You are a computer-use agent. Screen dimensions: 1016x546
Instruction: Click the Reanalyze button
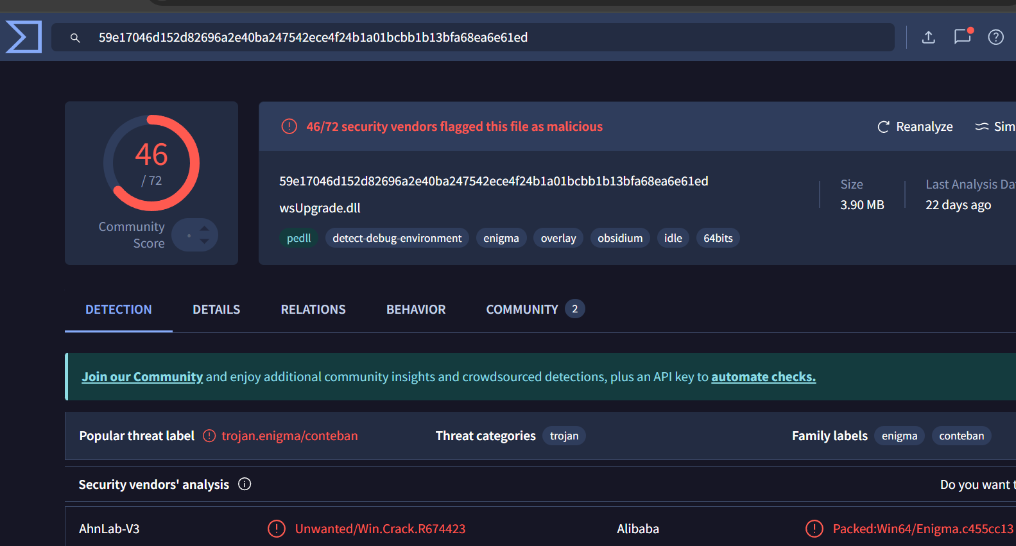coord(915,127)
